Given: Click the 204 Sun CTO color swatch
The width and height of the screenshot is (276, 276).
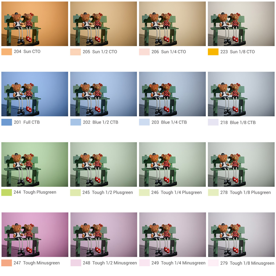Looking at the screenshot, I should (x=7, y=52).
